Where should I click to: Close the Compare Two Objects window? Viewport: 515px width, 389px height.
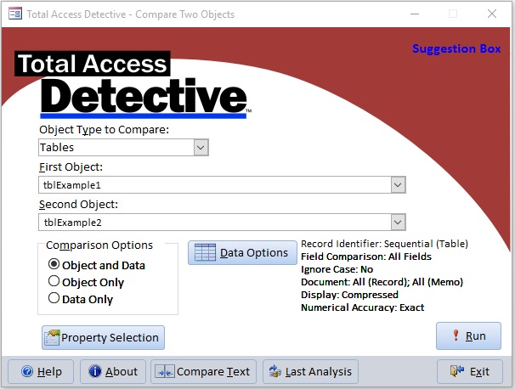(x=492, y=14)
